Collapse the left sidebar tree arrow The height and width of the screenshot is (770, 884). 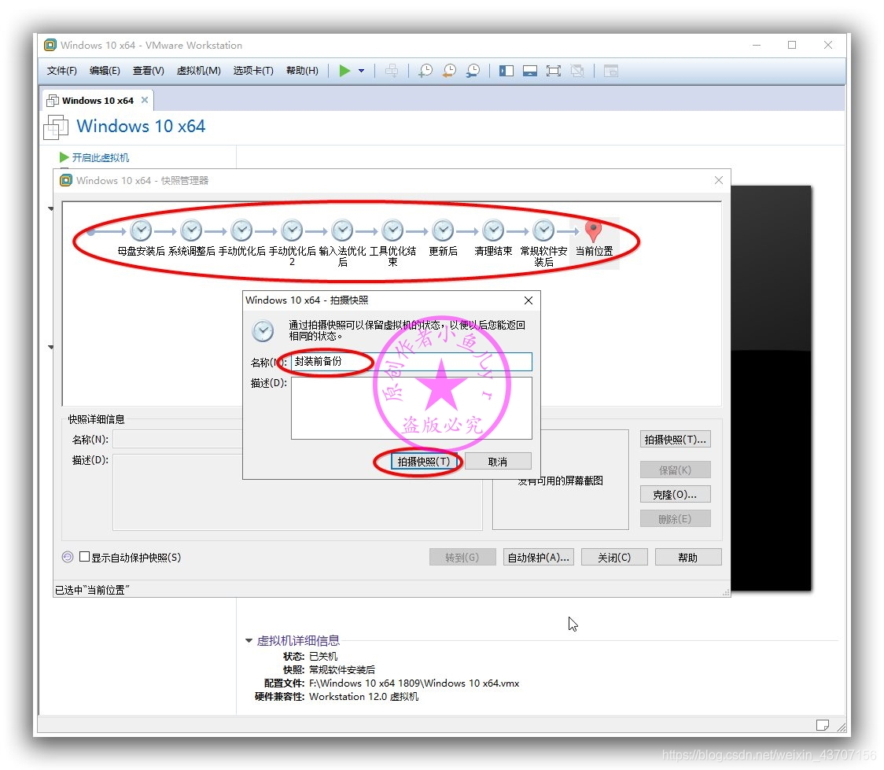click(50, 208)
